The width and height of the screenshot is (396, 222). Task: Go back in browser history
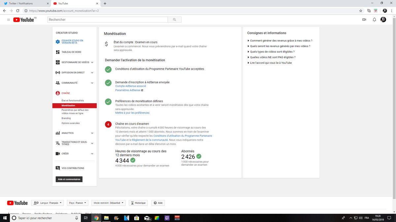[4, 11]
